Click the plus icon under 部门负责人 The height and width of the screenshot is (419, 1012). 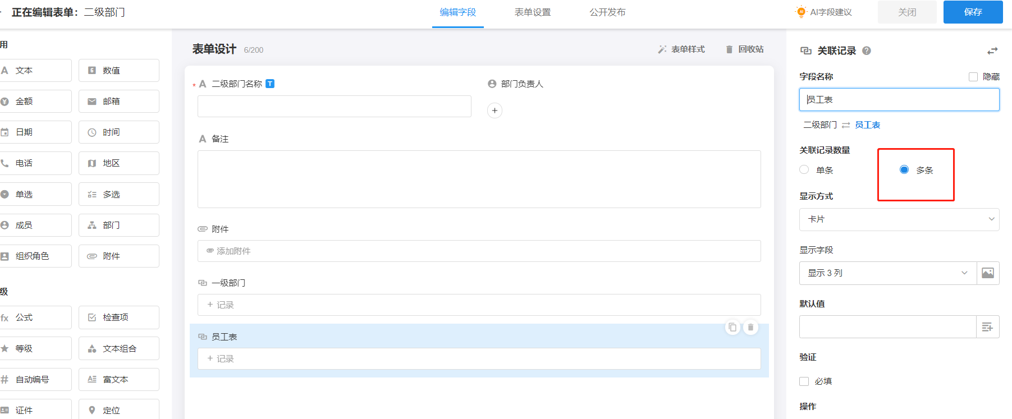coord(494,110)
